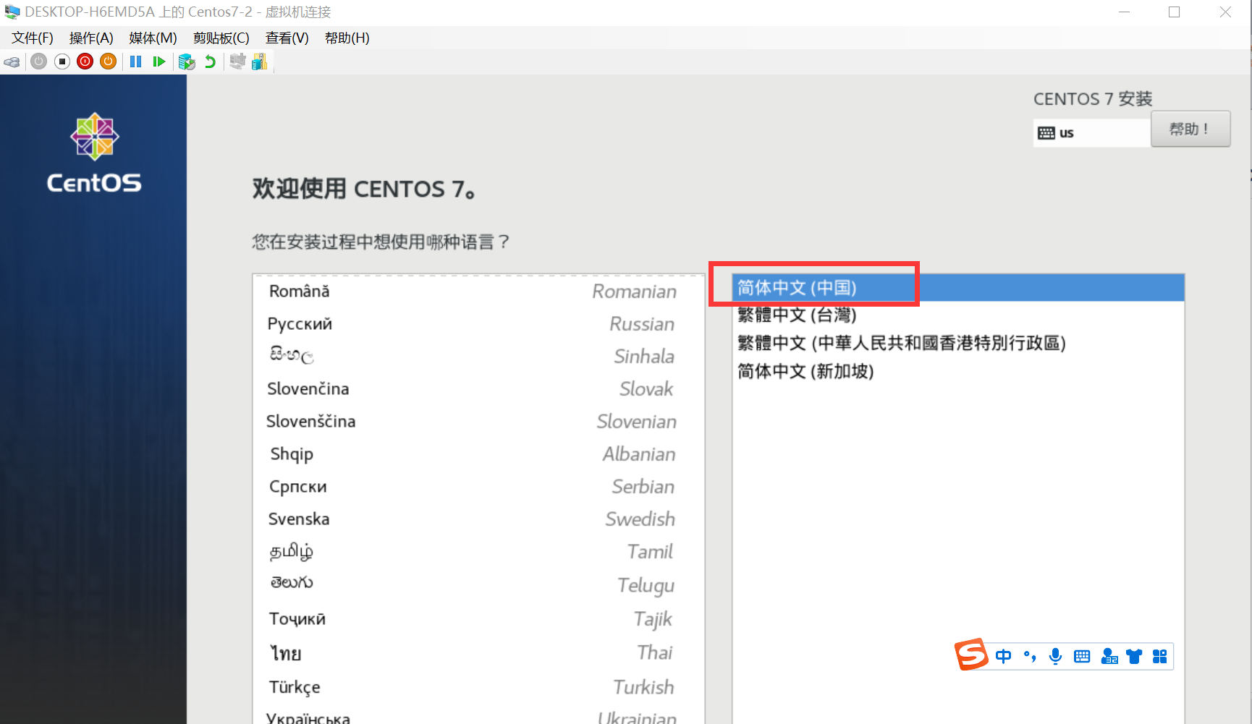1252x724 pixels.
Task: Toggle Sogou punctuation mode icon
Action: 1029,656
